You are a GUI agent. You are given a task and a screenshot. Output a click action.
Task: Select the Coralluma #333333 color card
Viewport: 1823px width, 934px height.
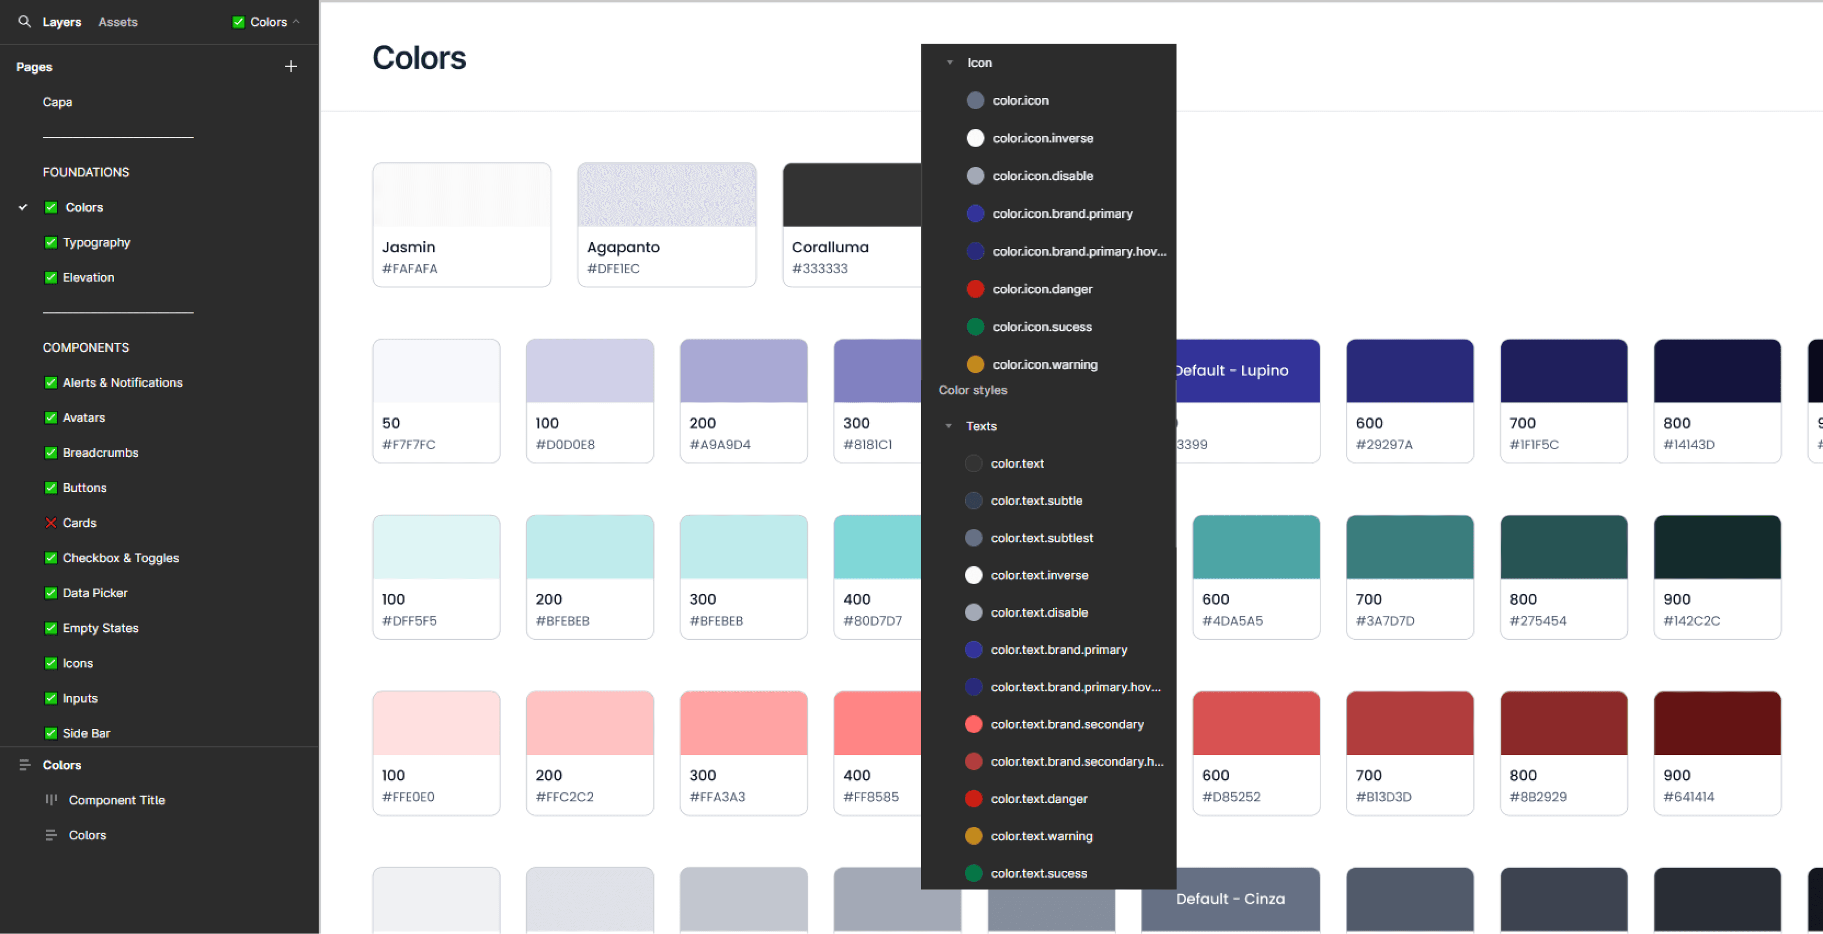click(x=852, y=225)
